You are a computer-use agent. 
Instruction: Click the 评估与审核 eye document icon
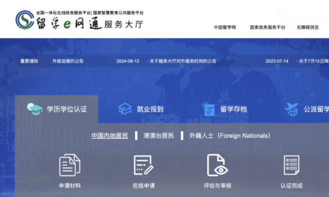click(218, 165)
